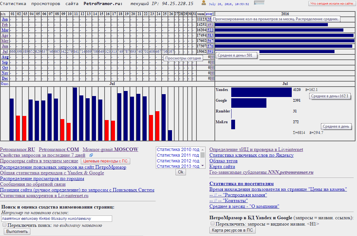357x236 pixels.
Task: Open the Dec month row link
Action: 5,78
